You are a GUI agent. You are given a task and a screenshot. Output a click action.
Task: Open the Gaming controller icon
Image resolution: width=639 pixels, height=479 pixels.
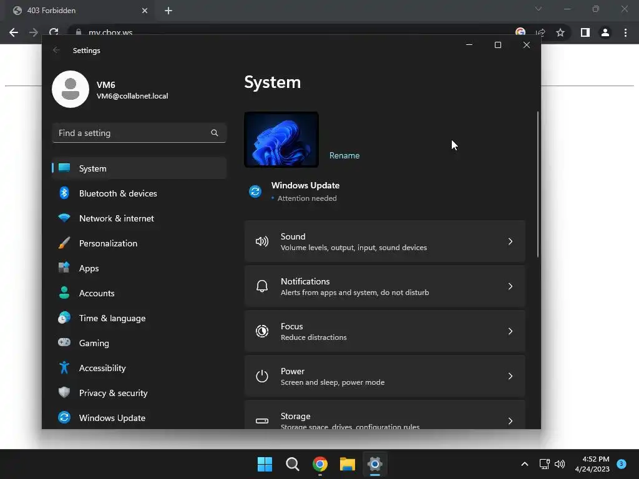[x=64, y=342]
